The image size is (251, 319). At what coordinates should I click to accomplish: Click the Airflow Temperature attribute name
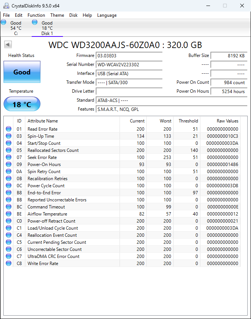click(x=47, y=214)
